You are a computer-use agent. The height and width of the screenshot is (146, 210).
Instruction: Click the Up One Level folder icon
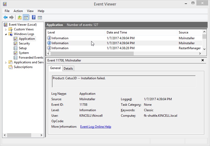[x=20, y=17]
